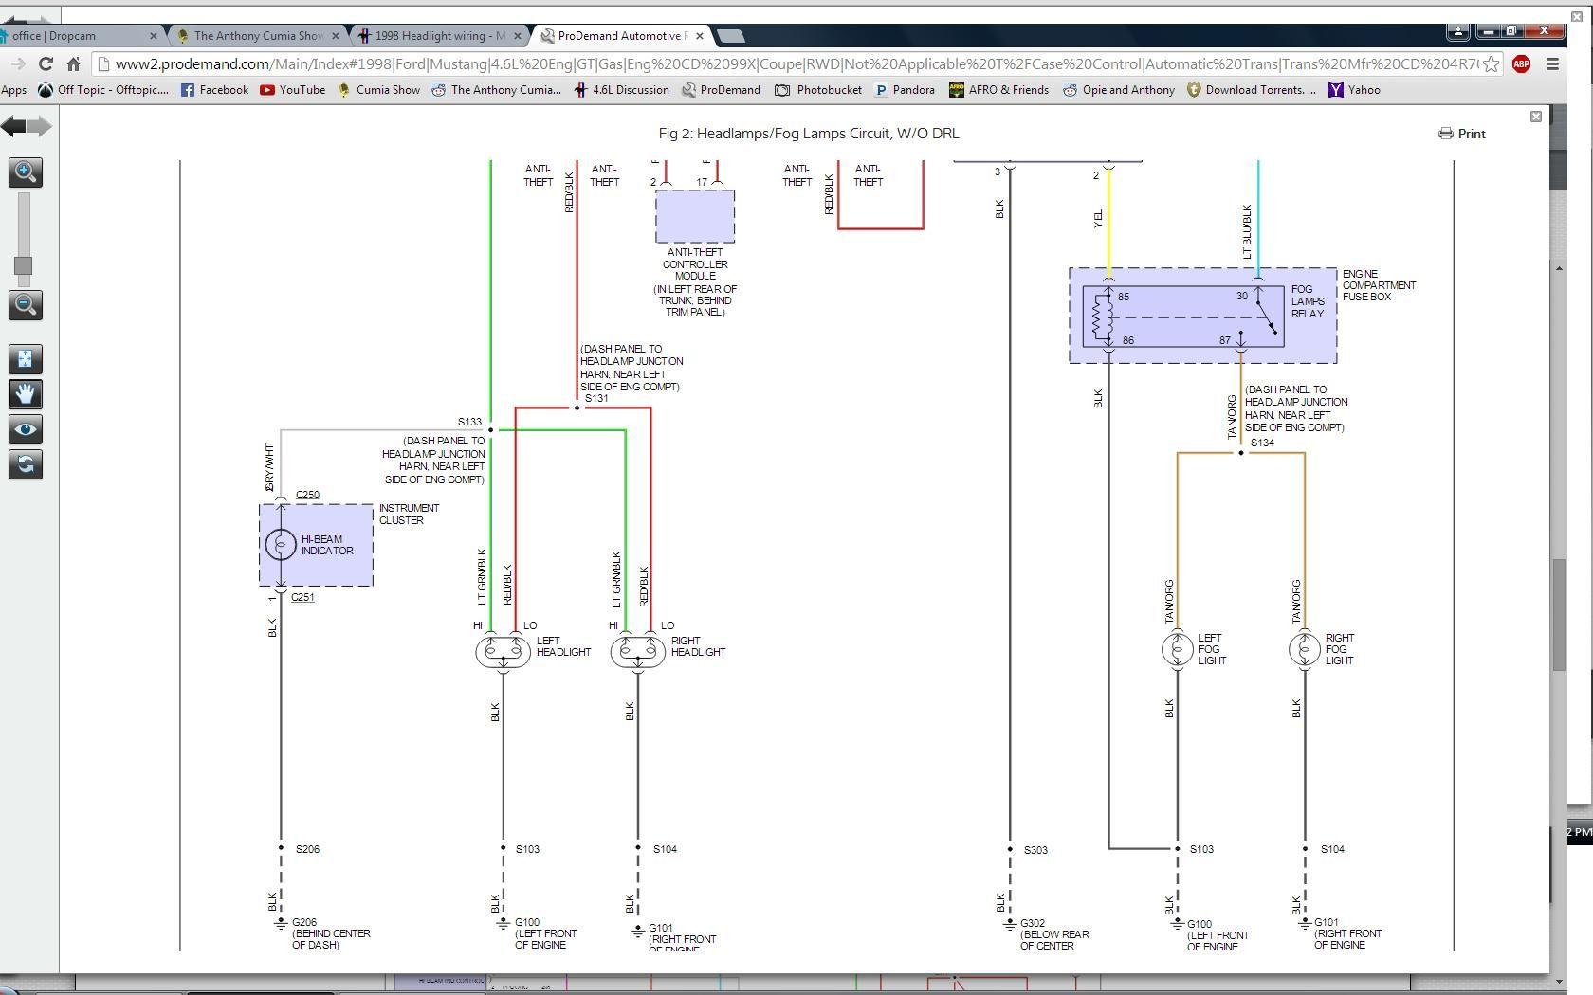The height and width of the screenshot is (995, 1593).
Task: Click the zoom in magnifier button
Action: [x=26, y=172]
